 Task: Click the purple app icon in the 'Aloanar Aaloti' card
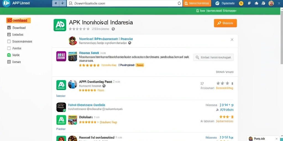[61, 56]
